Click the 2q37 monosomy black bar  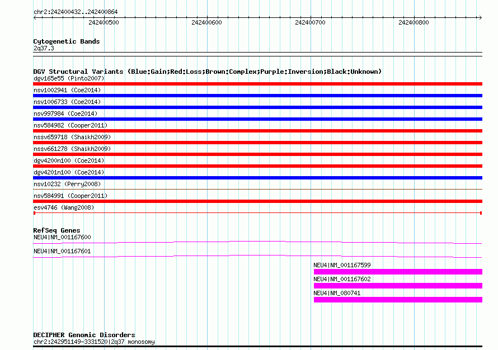pos(257,347)
